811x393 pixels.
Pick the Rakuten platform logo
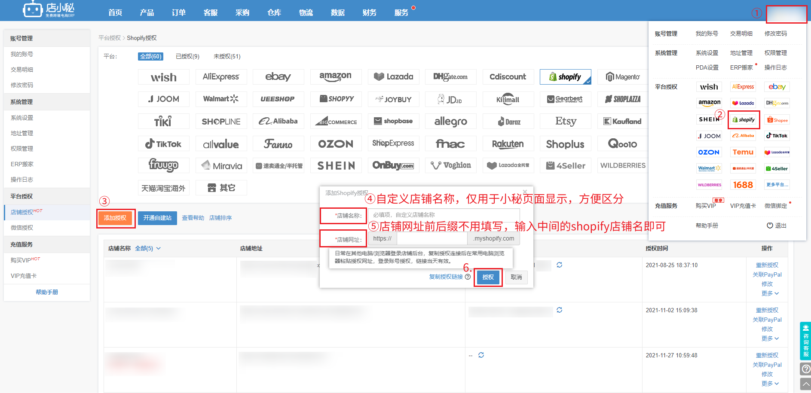(508, 144)
